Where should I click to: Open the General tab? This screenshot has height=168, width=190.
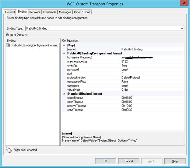10,12
